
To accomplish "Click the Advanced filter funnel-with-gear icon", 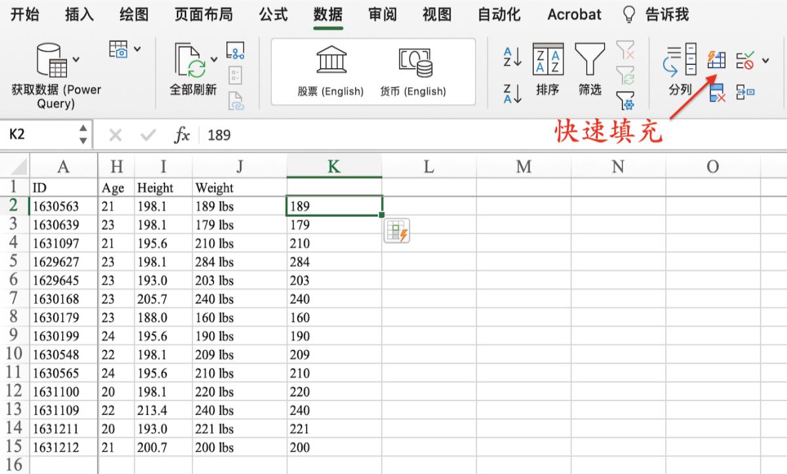I will click(x=626, y=100).
